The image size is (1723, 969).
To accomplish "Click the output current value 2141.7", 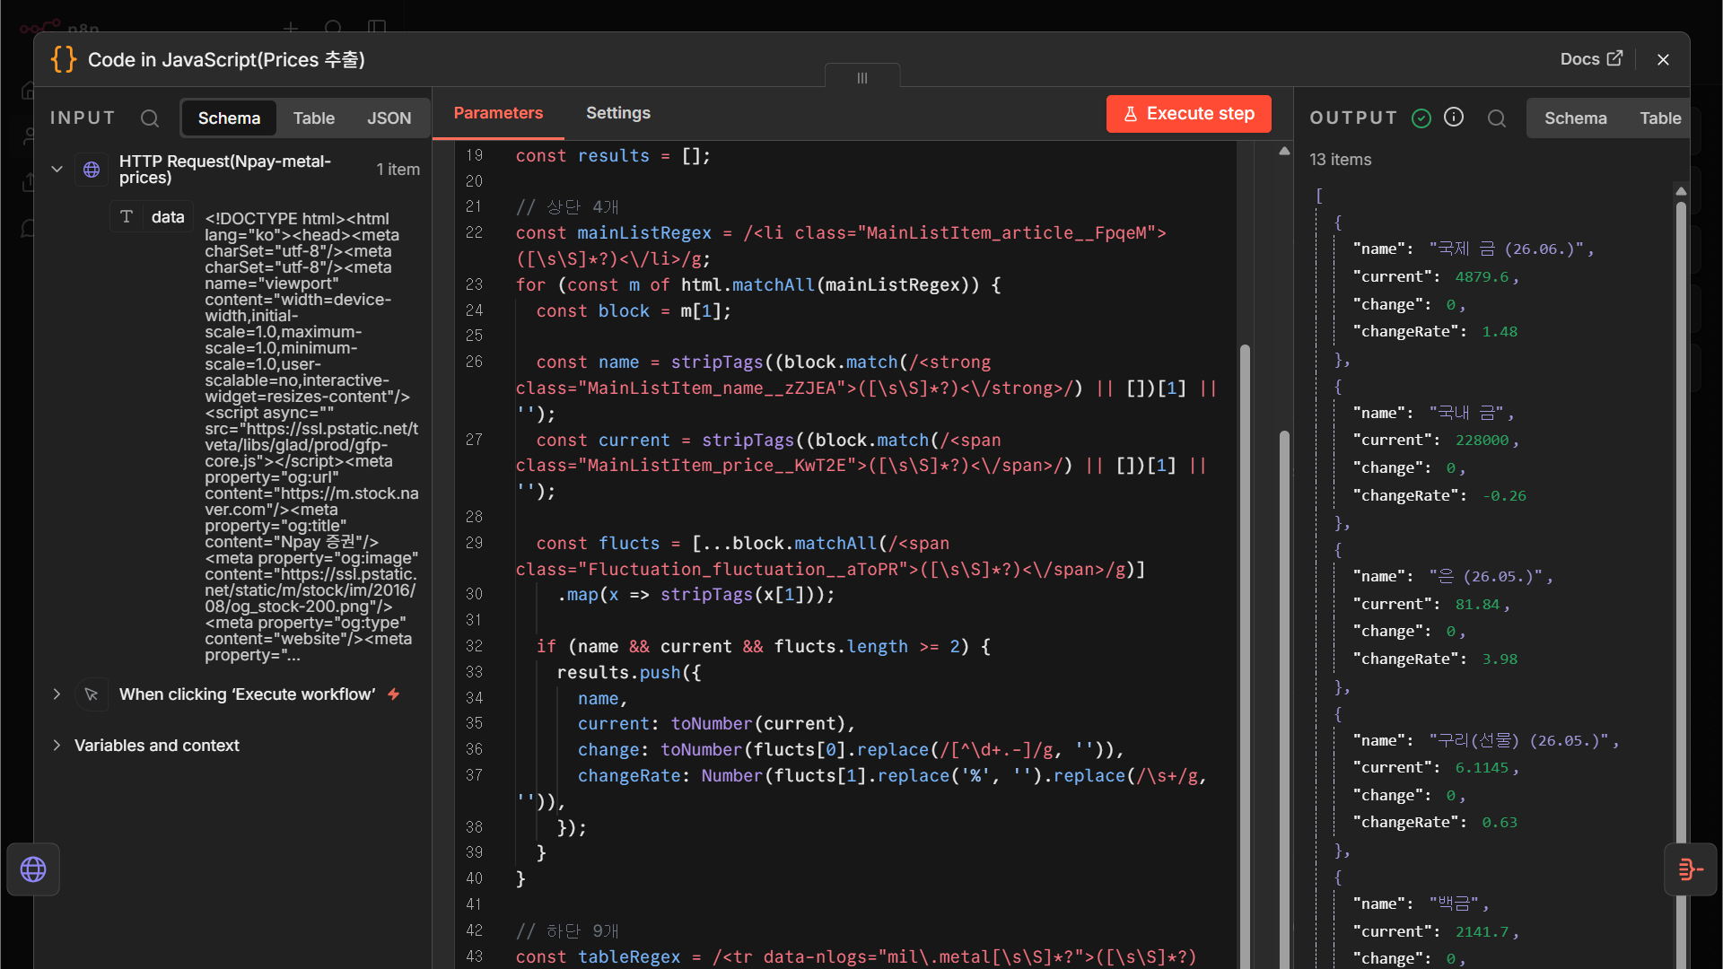I will 1482,932.
